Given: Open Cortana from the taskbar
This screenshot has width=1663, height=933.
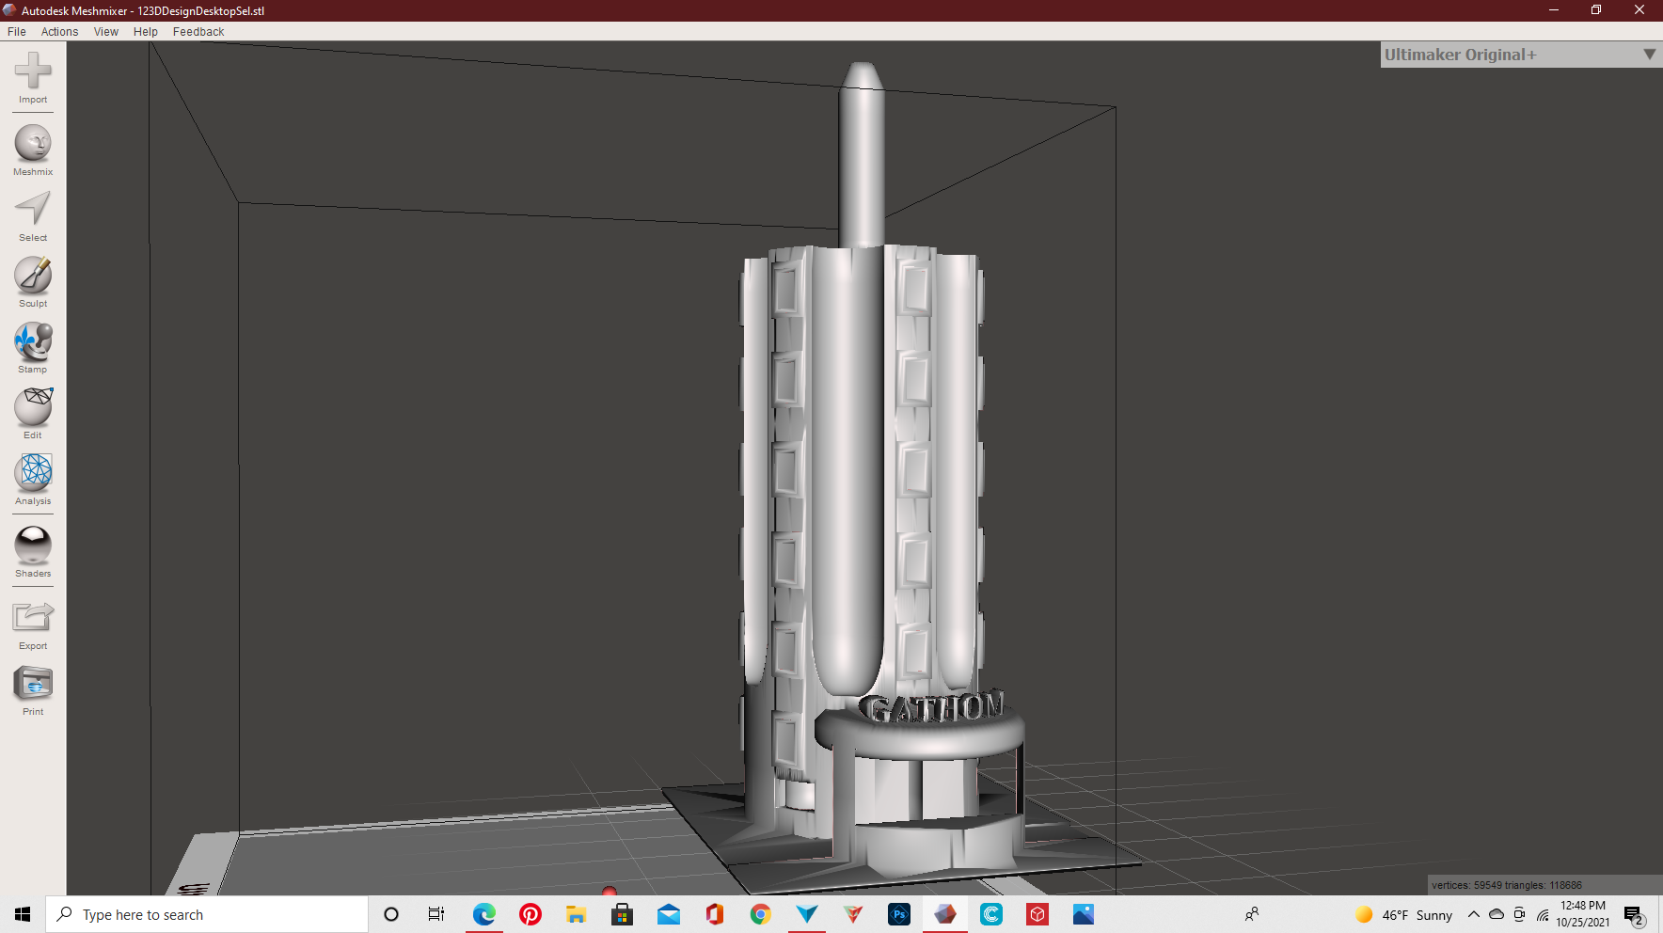Looking at the screenshot, I should [x=391, y=914].
